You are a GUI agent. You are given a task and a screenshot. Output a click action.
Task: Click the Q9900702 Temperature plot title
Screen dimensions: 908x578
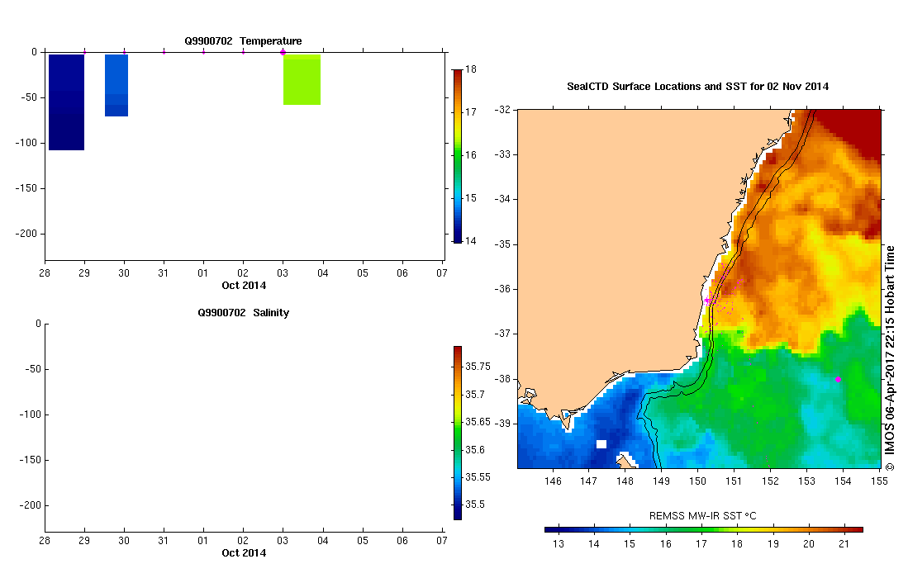click(243, 41)
